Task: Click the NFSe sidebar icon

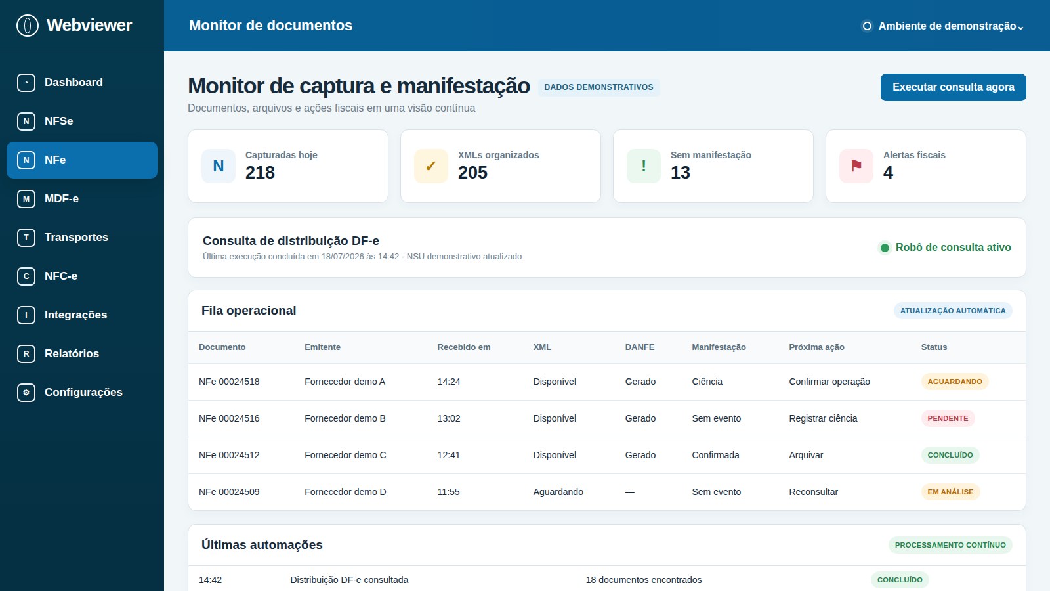Action: (26, 121)
